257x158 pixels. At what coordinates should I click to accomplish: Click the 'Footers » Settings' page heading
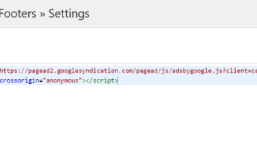coord(45,13)
